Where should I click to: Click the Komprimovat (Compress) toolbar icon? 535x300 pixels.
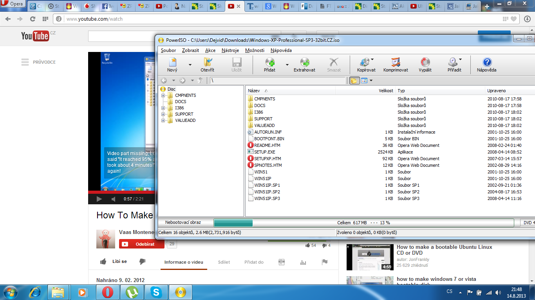[x=396, y=62]
